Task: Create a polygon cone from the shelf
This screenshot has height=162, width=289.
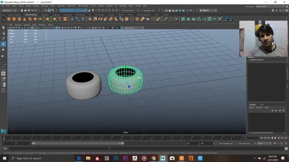Action: click(x=24, y=19)
